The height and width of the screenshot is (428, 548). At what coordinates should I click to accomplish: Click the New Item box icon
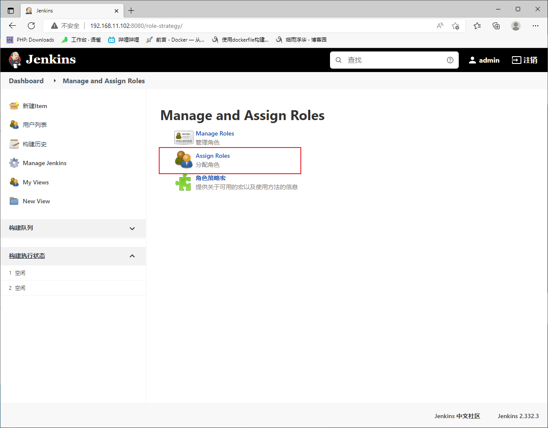(x=14, y=106)
